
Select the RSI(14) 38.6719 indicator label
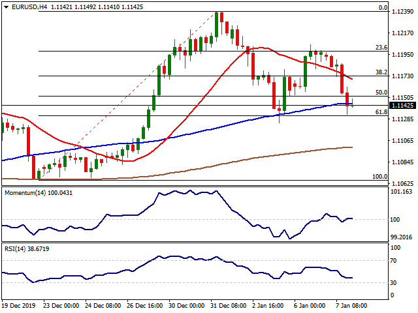tap(27, 249)
